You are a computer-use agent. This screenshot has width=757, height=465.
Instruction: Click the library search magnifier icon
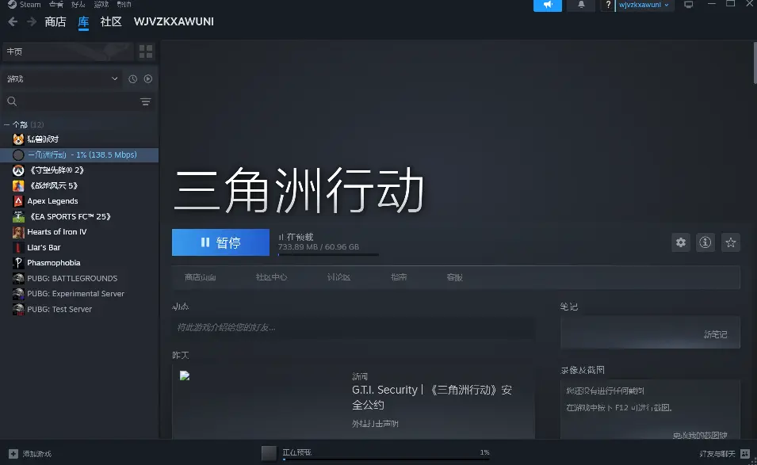click(12, 101)
